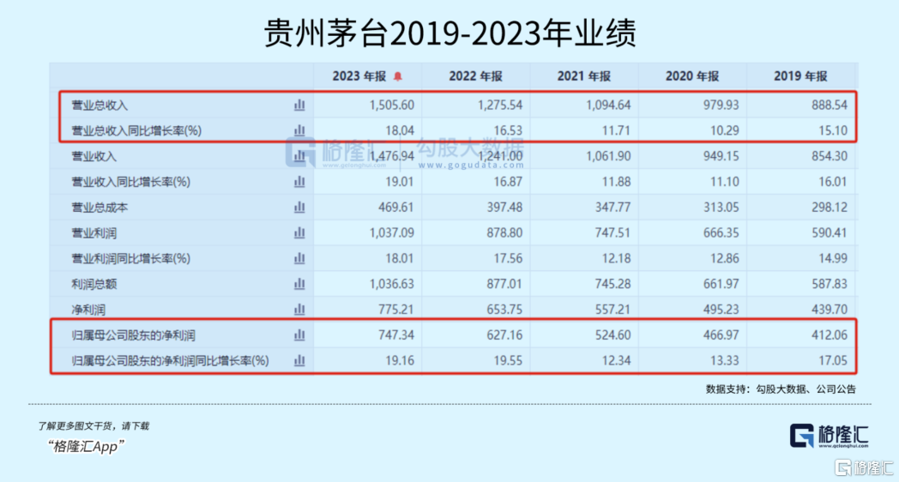Open chart icon for 归属母公司股东的净利润 row
Screen dimensions: 899x482
299,334
